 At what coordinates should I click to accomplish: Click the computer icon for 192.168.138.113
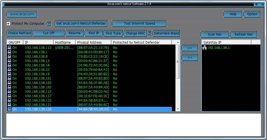coord(9,48)
